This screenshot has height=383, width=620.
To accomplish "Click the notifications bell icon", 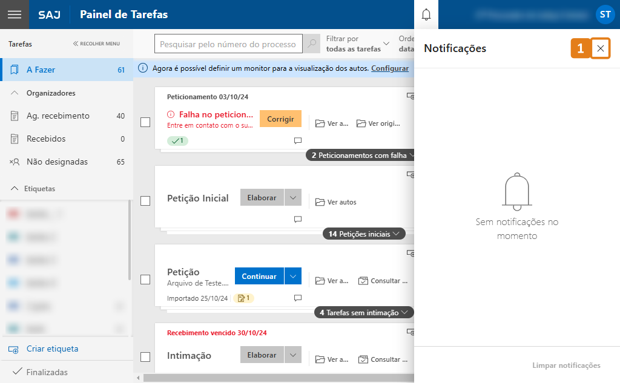I will tap(426, 15).
